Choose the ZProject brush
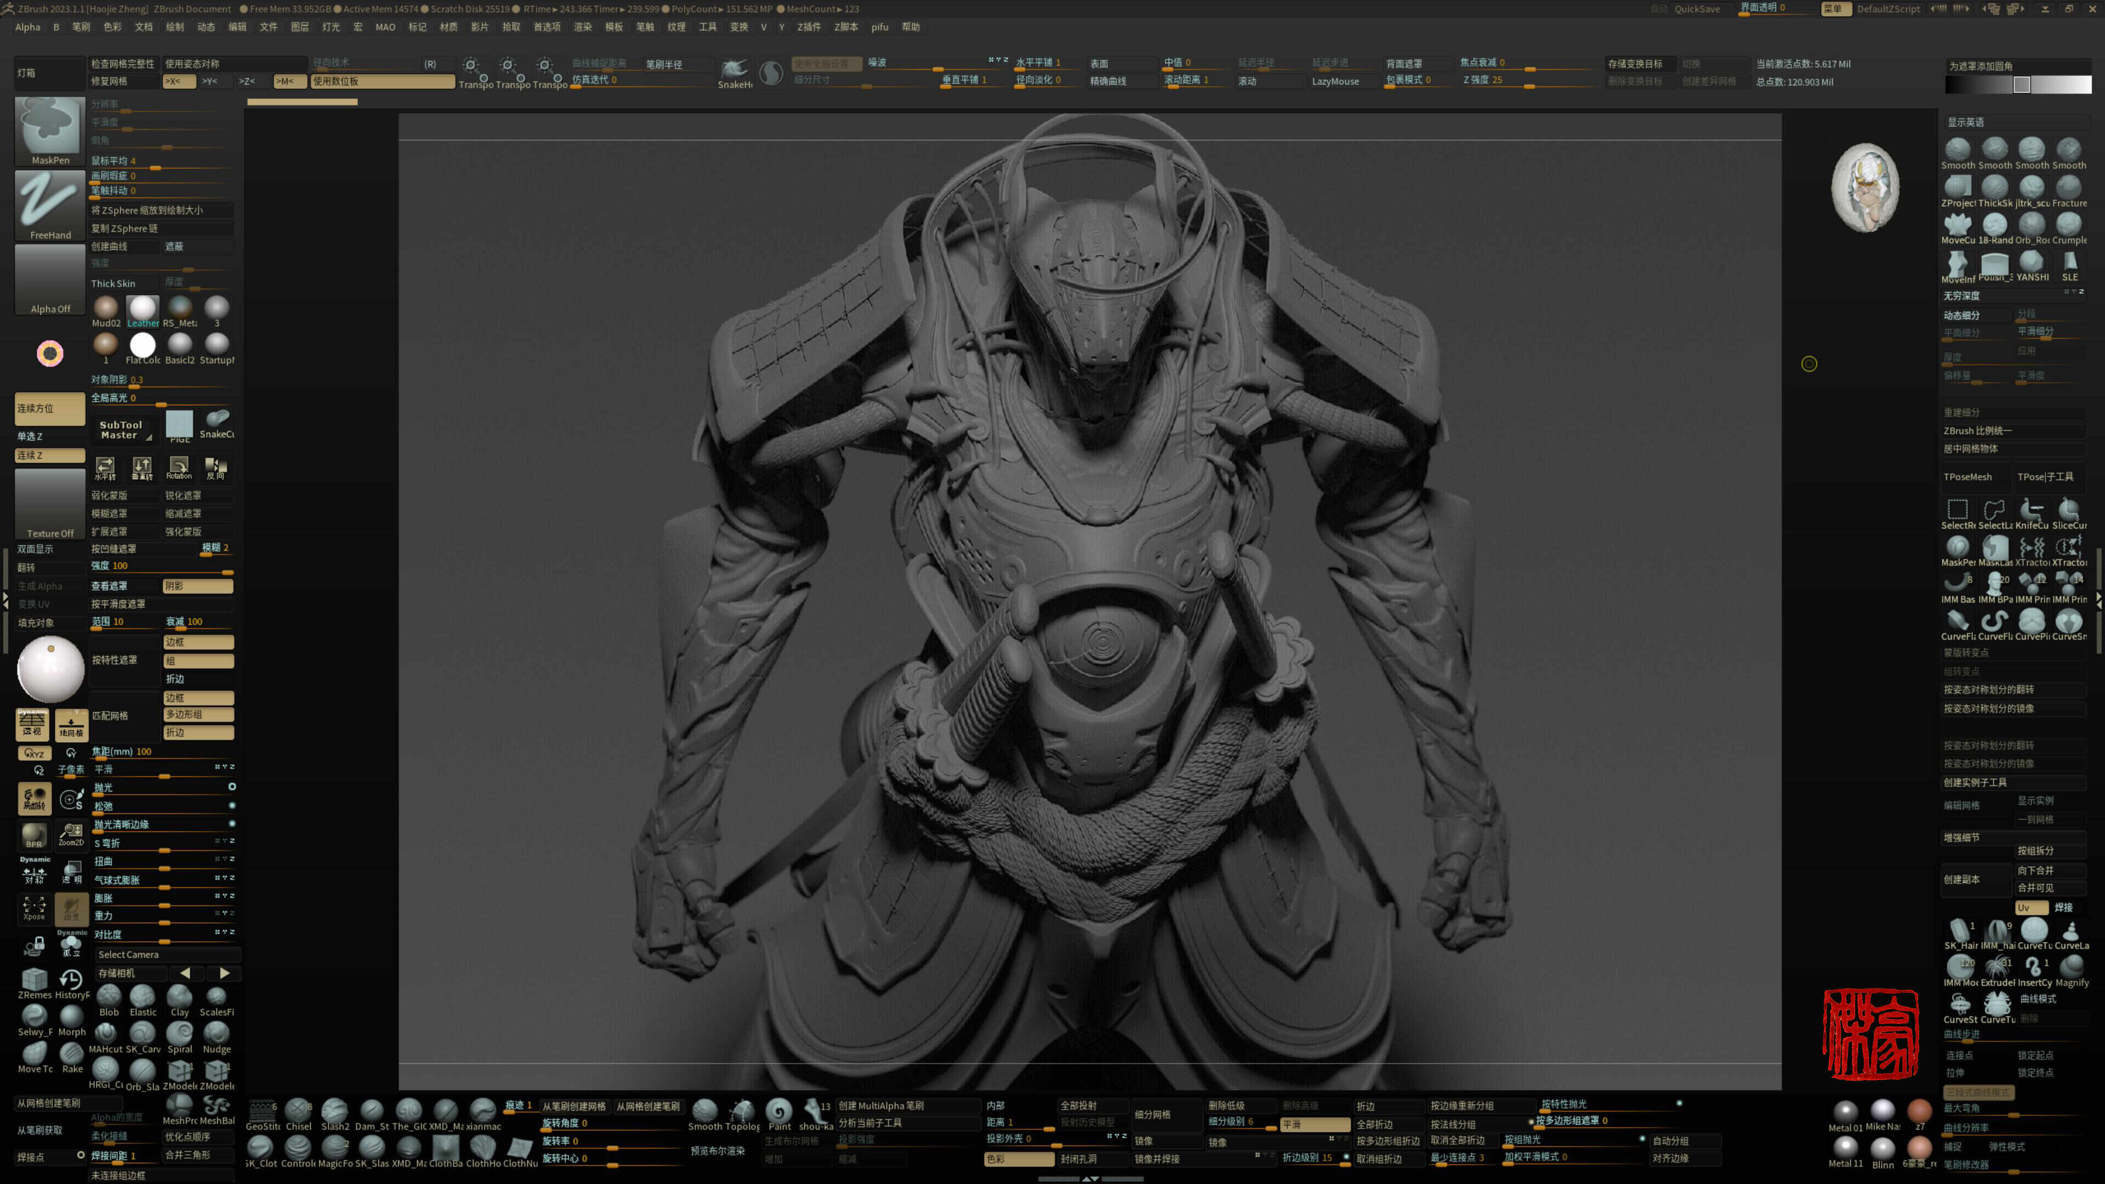The image size is (2105, 1184). point(1958,188)
